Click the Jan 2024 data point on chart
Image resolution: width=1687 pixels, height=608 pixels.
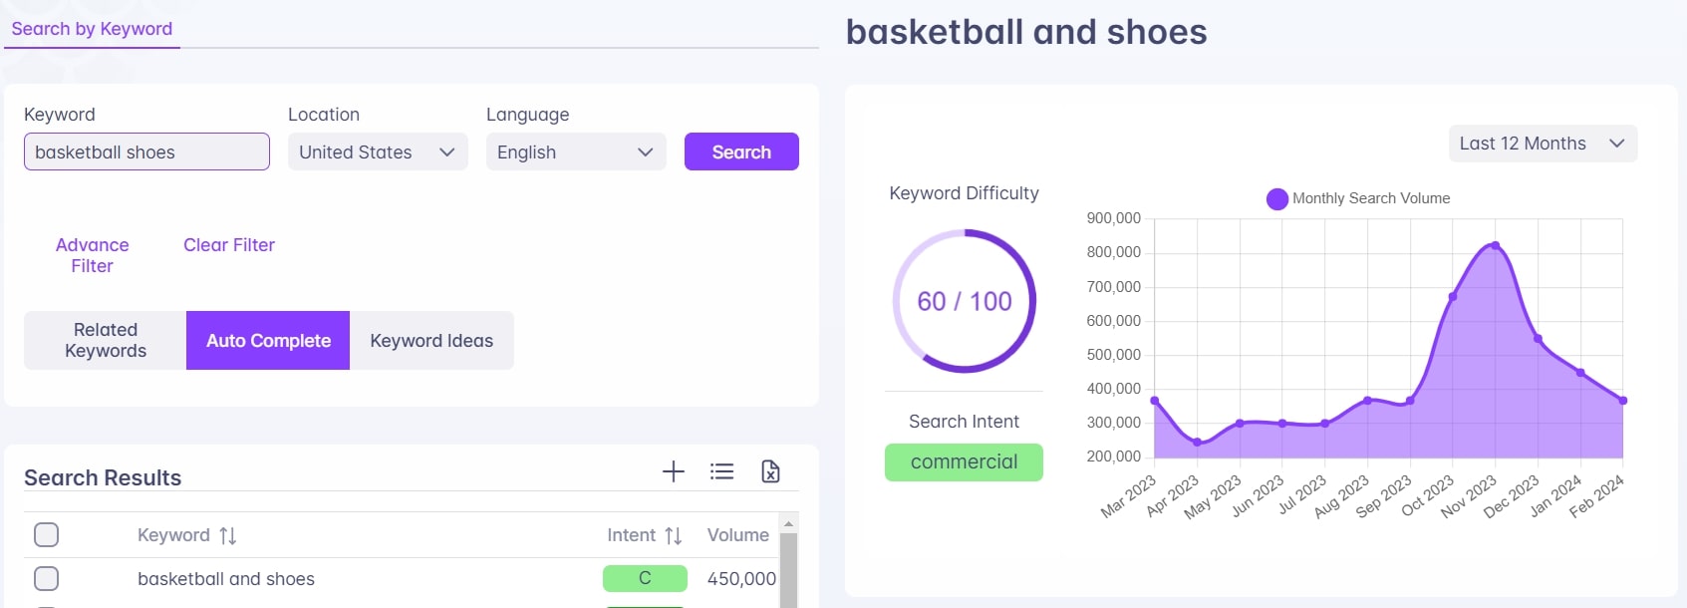coord(1580,373)
